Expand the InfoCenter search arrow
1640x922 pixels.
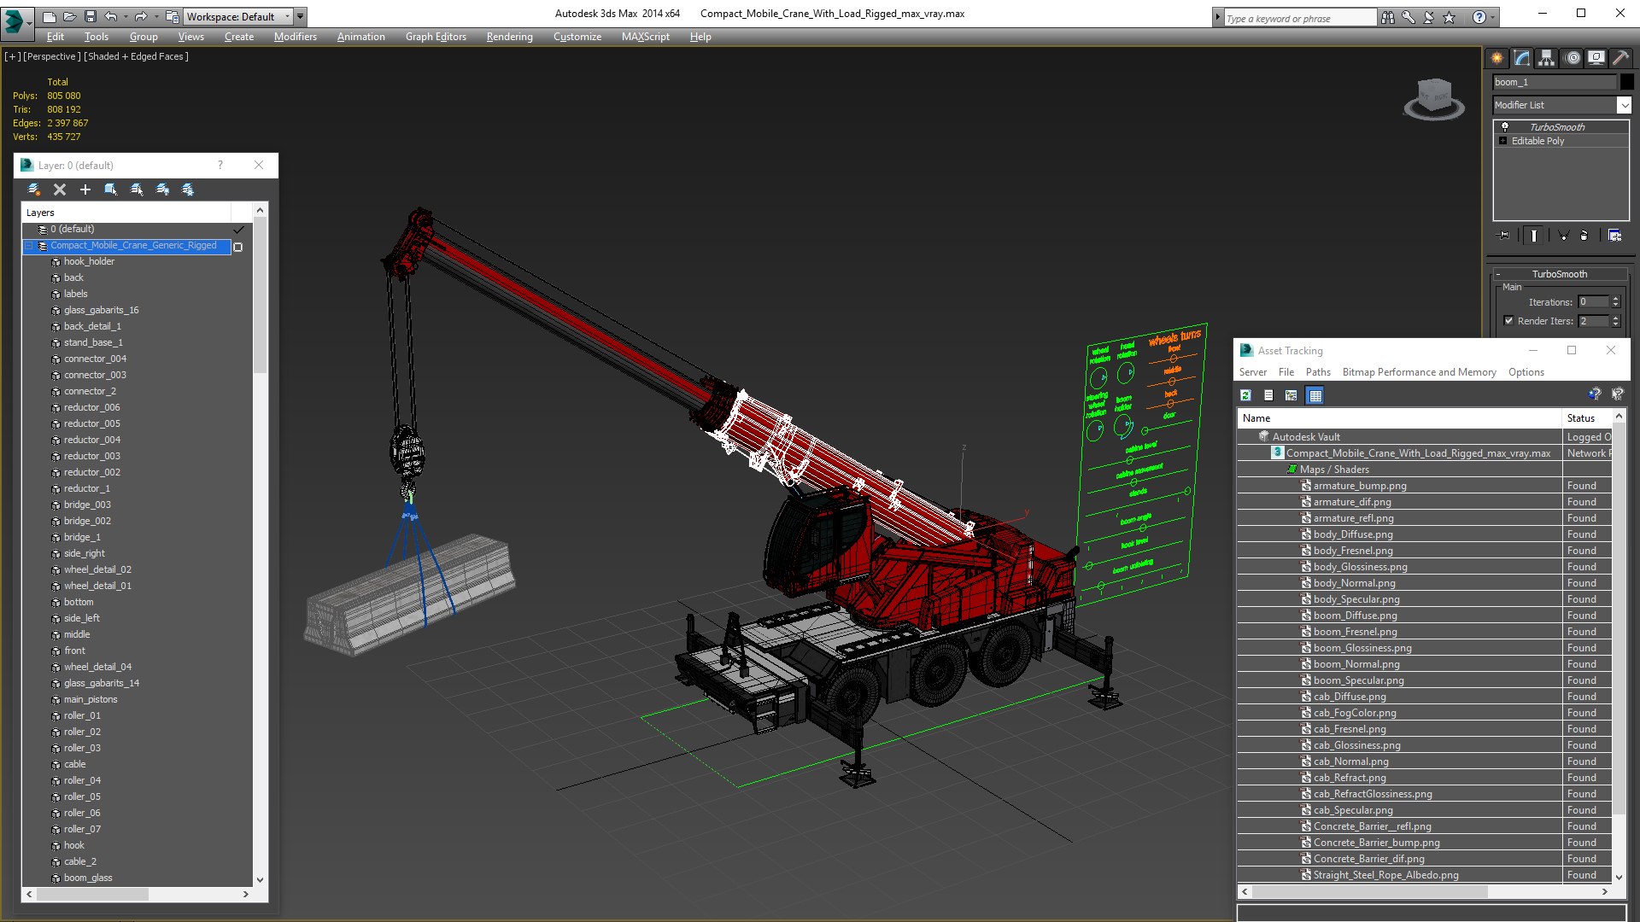[1218, 17]
